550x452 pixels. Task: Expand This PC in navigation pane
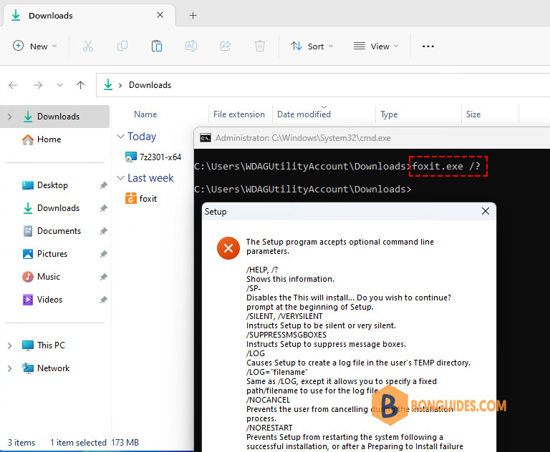click(x=9, y=345)
